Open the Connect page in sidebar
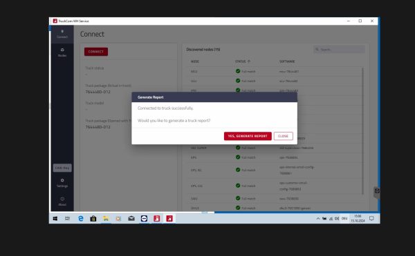This screenshot has height=256, width=415. [x=62, y=35]
